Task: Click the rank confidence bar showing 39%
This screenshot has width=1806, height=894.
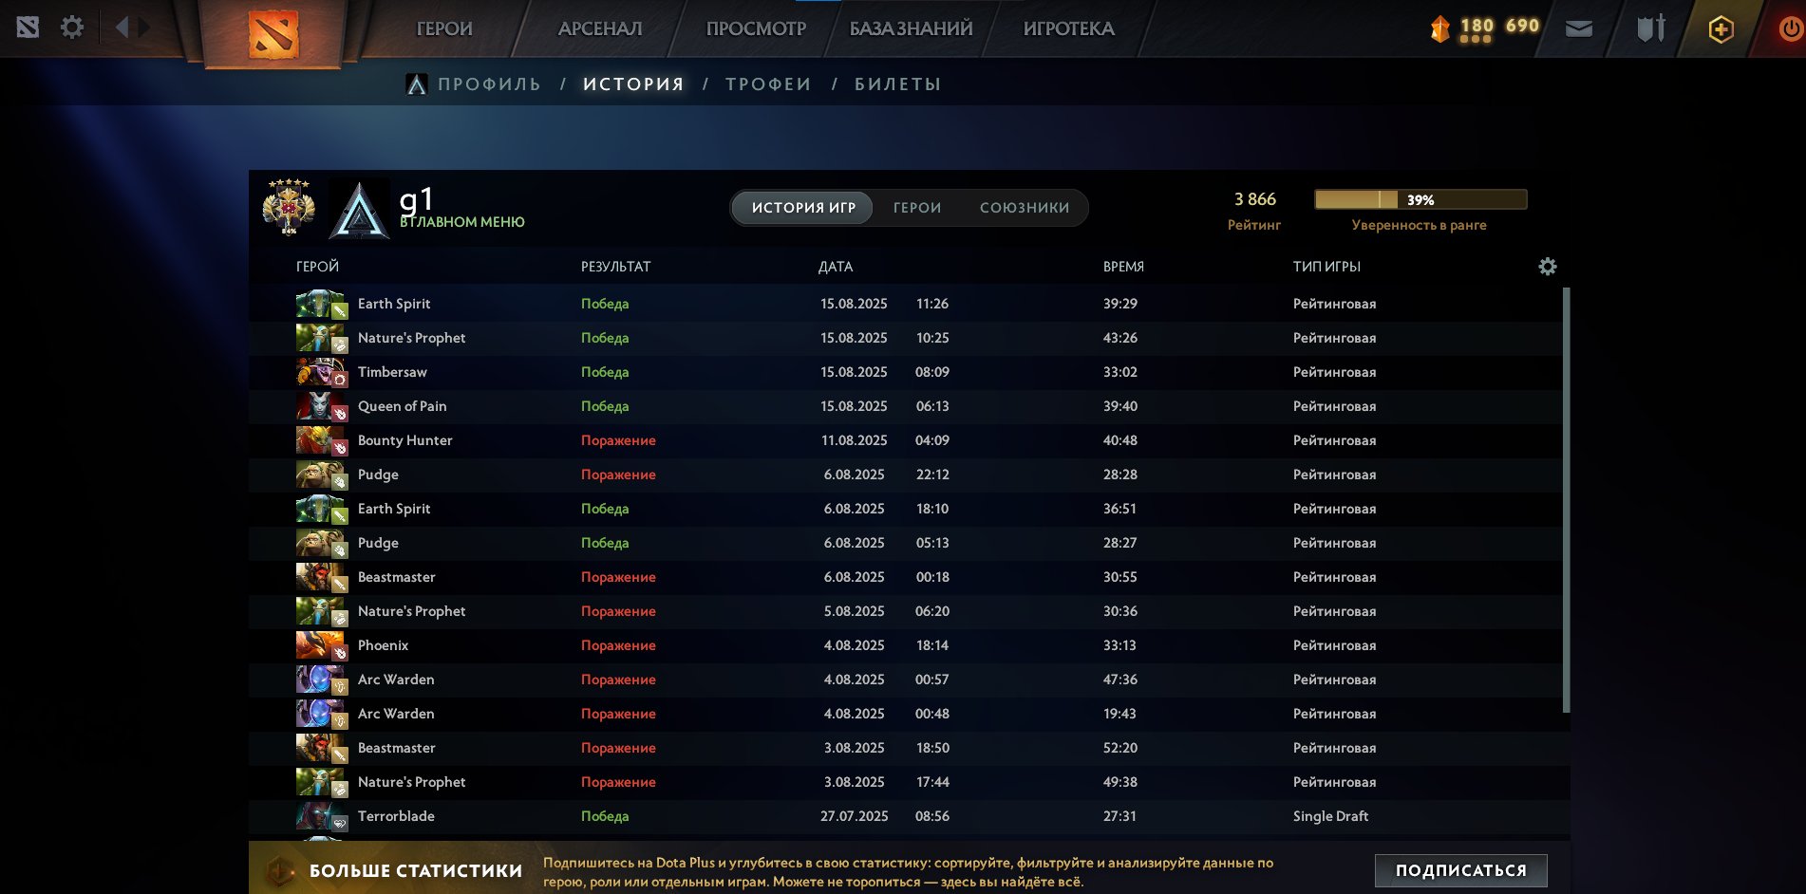Action: coord(1420,199)
